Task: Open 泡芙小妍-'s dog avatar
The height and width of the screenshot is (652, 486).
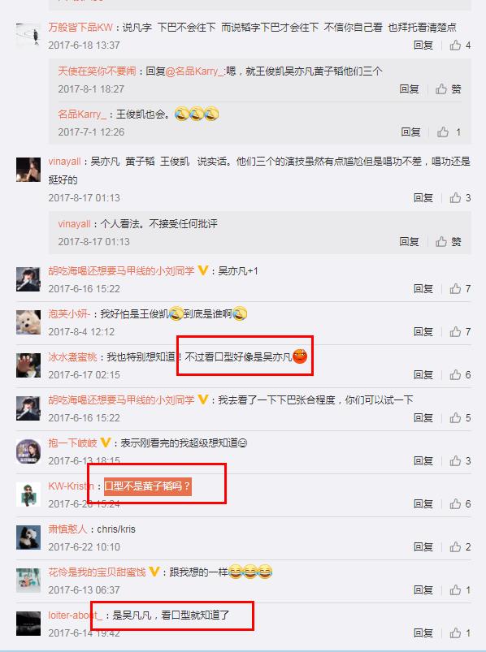Action: pos(28,322)
